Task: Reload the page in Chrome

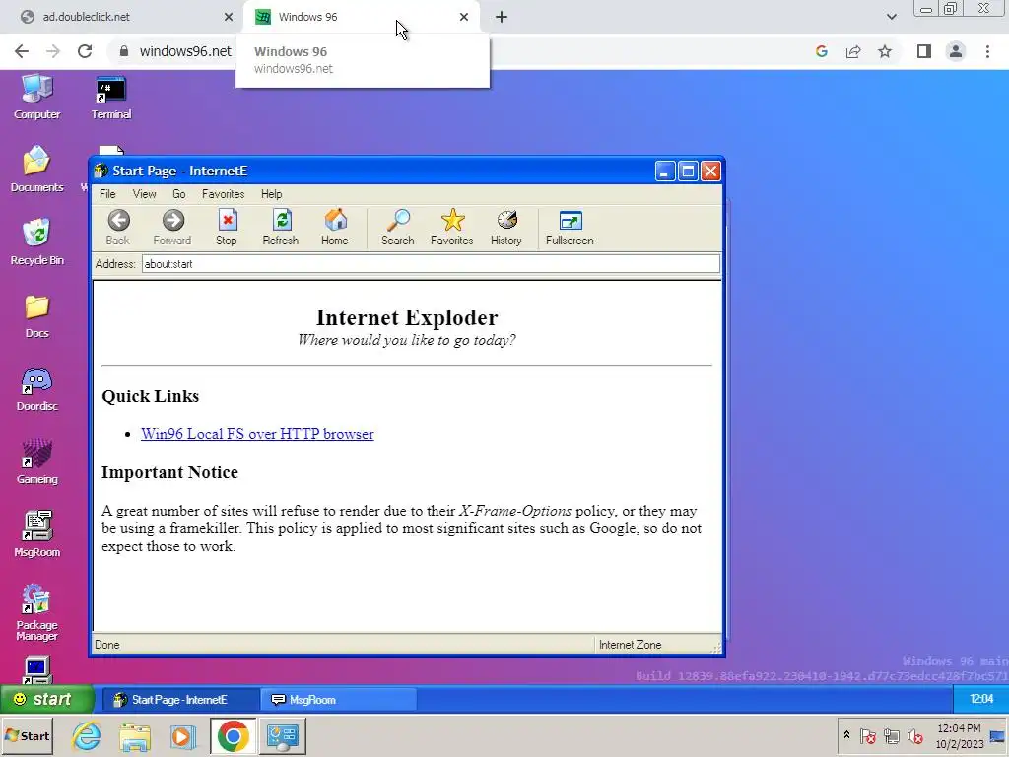Action: (x=85, y=51)
